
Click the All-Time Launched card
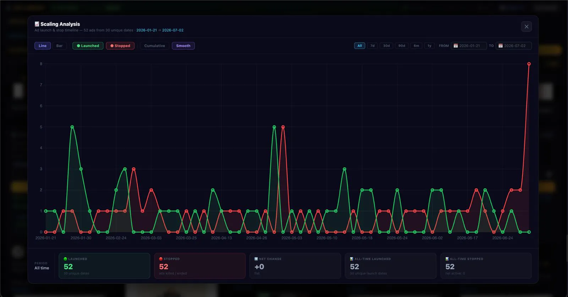click(x=390, y=266)
